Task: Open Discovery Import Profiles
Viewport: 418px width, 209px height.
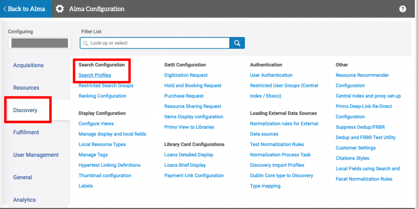Action: click(277, 165)
